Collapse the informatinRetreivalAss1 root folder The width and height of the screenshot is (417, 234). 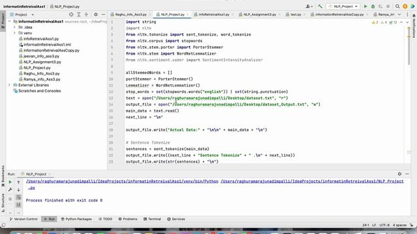[9, 21]
